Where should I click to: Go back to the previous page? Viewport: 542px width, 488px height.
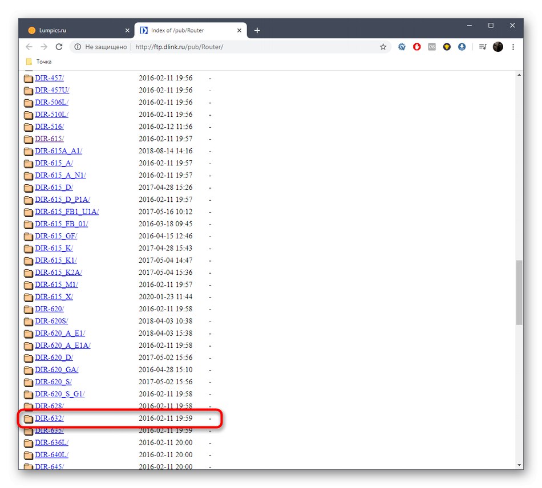click(29, 47)
